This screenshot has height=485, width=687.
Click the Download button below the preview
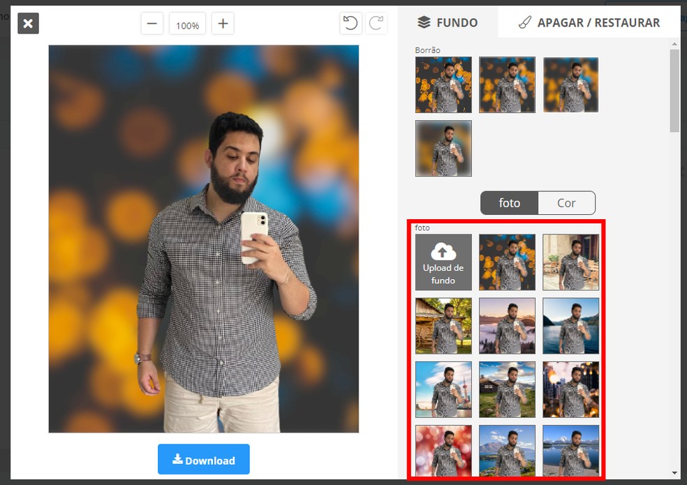pyautogui.click(x=203, y=459)
